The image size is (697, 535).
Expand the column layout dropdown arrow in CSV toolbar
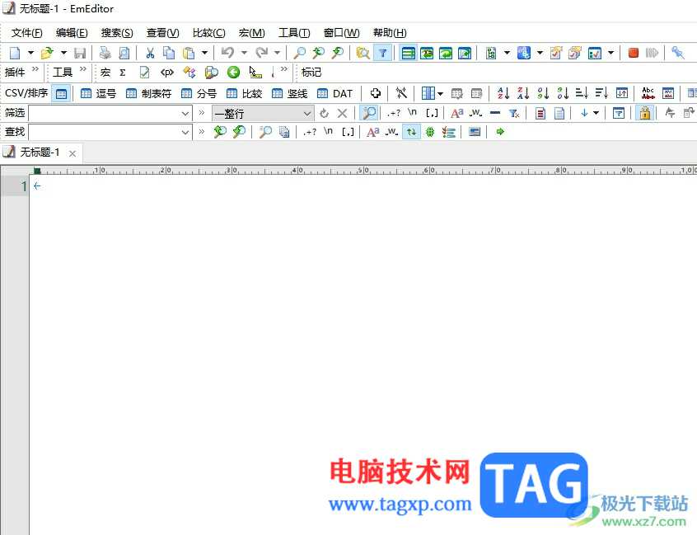(x=440, y=93)
